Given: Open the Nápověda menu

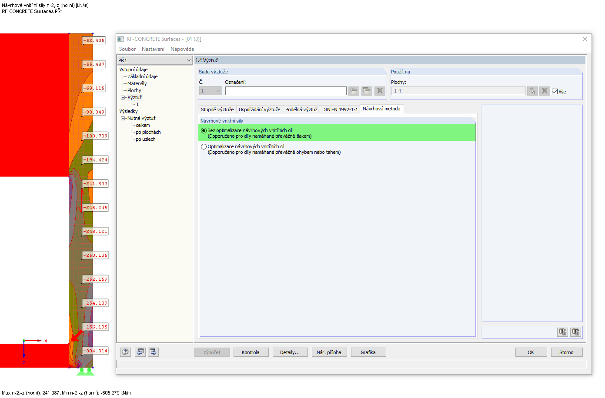Looking at the screenshot, I should click(x=182, y=49).
